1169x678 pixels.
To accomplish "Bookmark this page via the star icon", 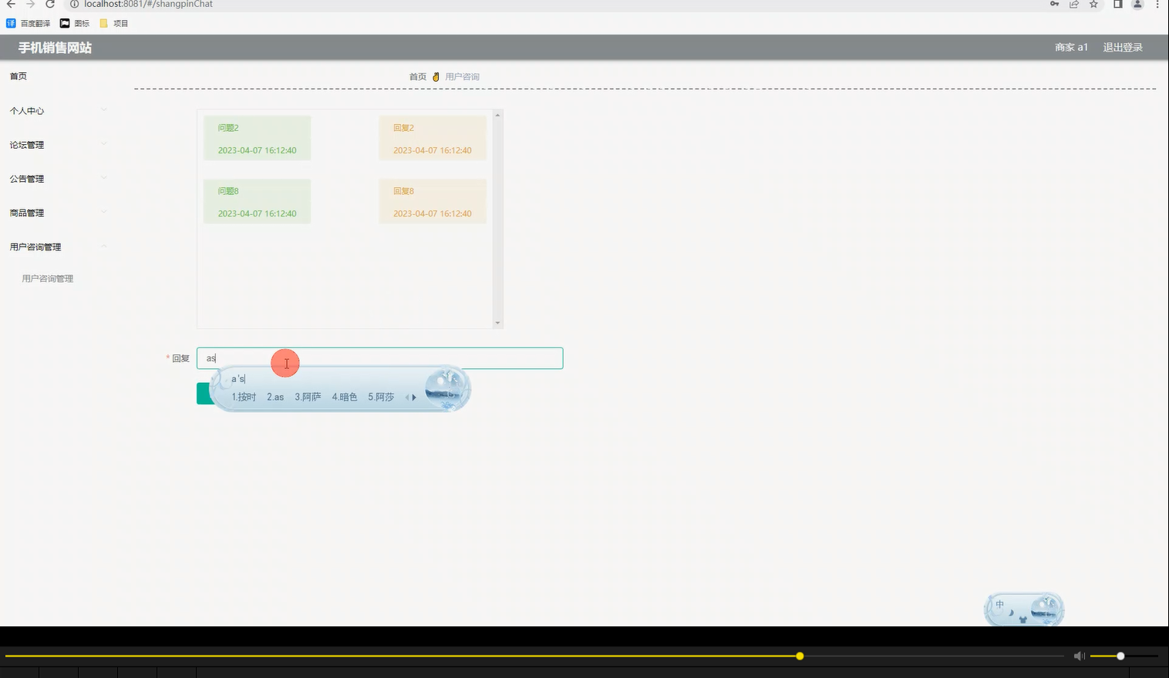I will click(x=1093, y=5).
